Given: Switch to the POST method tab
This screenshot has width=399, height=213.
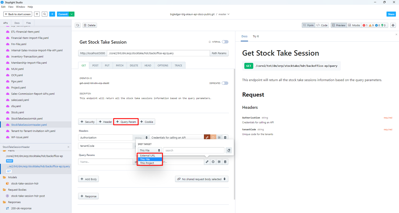Looking at the screenshot, I should coord(95,65).
